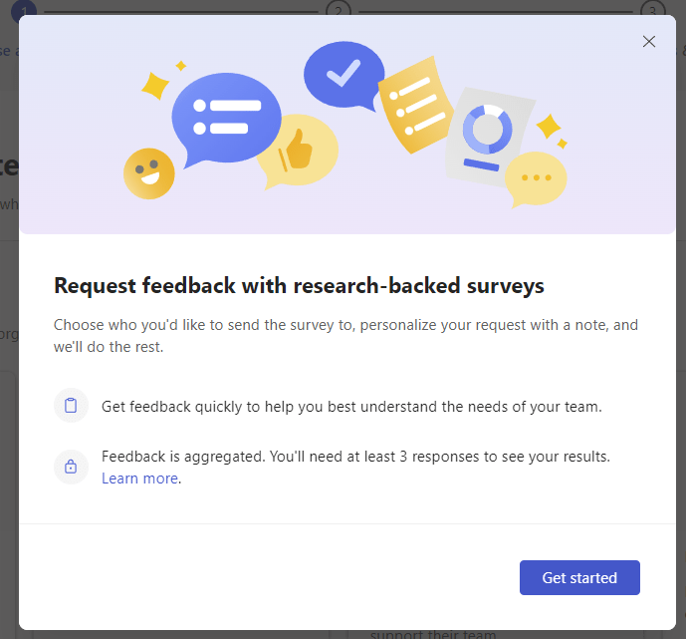Click the checkmark speech bubble

click(x=343, y=73)
